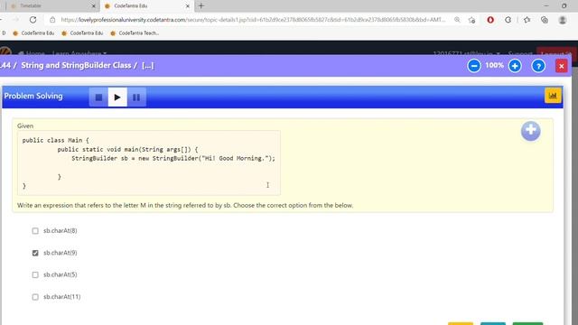Image resolution: width=578 pixels, height=325 pixels.
Task: Click the 100% zoom level text
Action: [x=494, y=66]
